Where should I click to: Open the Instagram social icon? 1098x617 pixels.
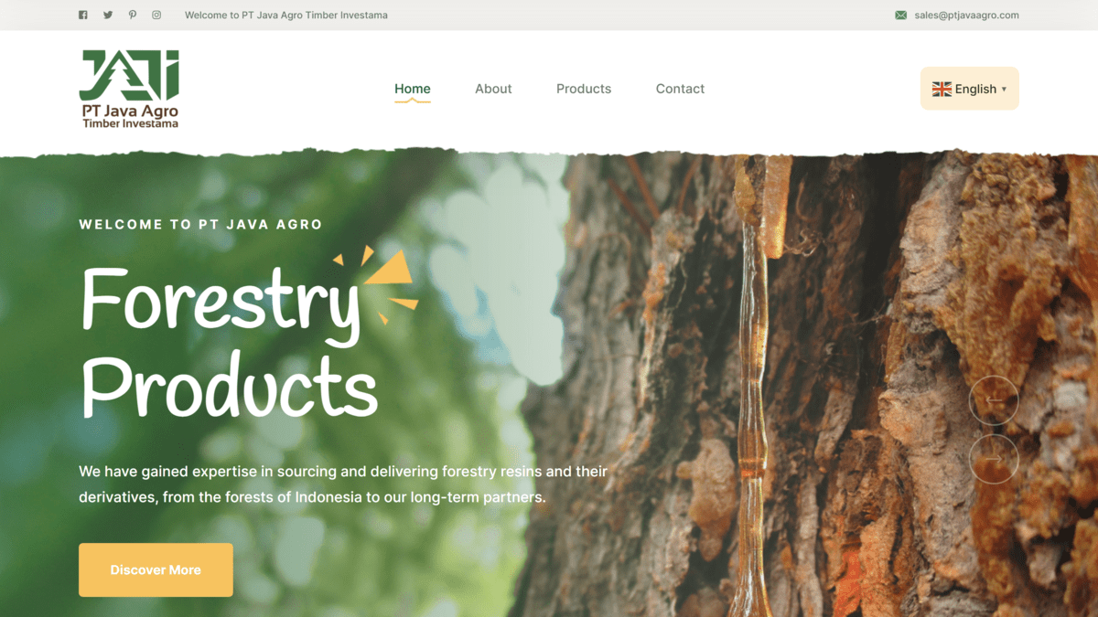click(x=156, y=15)
